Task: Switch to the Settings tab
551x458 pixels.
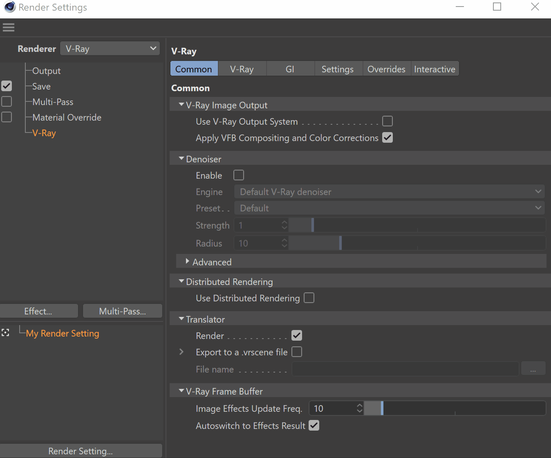Action: 338,69
